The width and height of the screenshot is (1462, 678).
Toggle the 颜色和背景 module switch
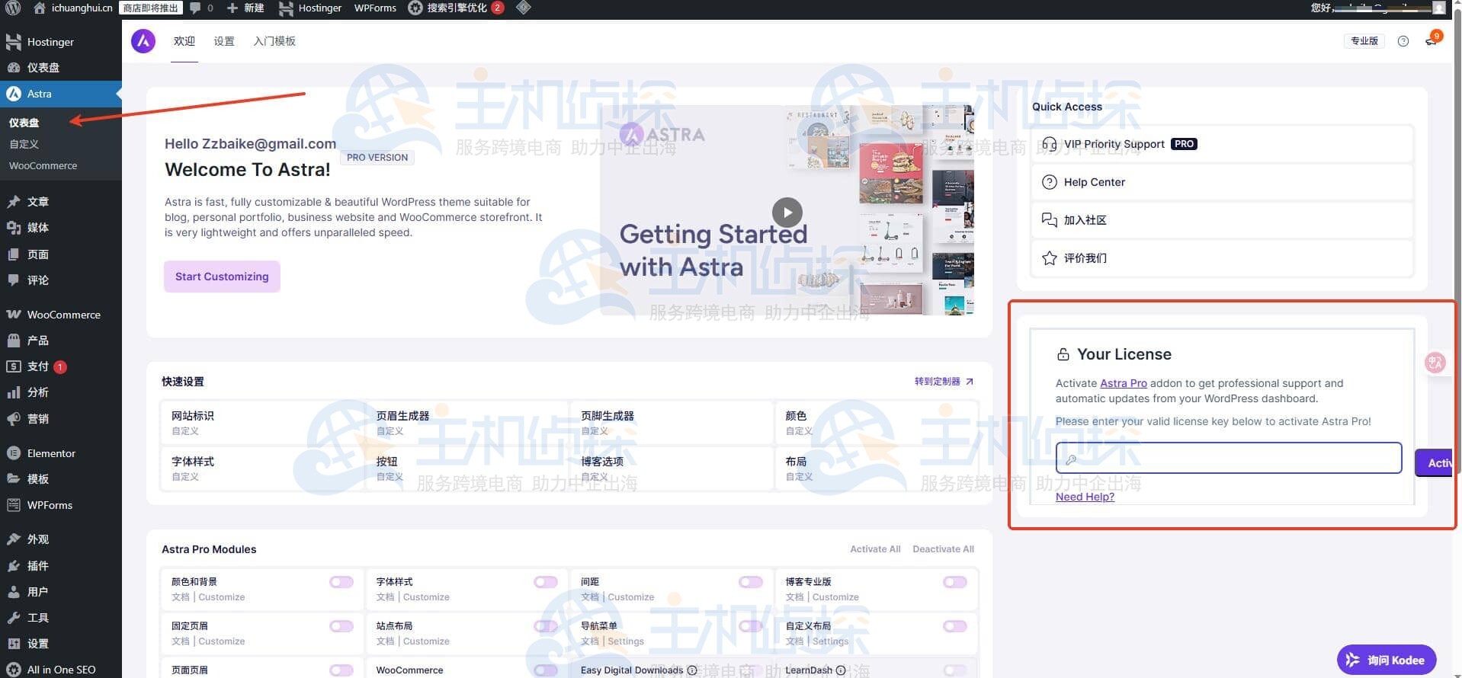pyautogui.click(x=341, y=582)
